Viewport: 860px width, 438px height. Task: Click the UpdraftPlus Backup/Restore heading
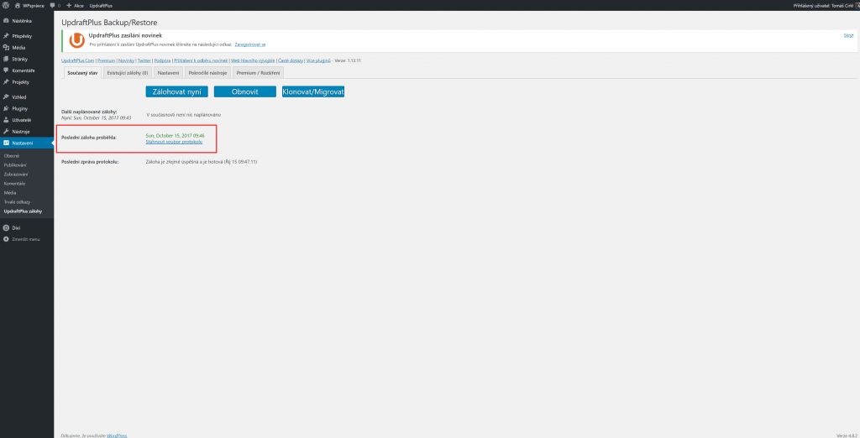pos(110,23)
